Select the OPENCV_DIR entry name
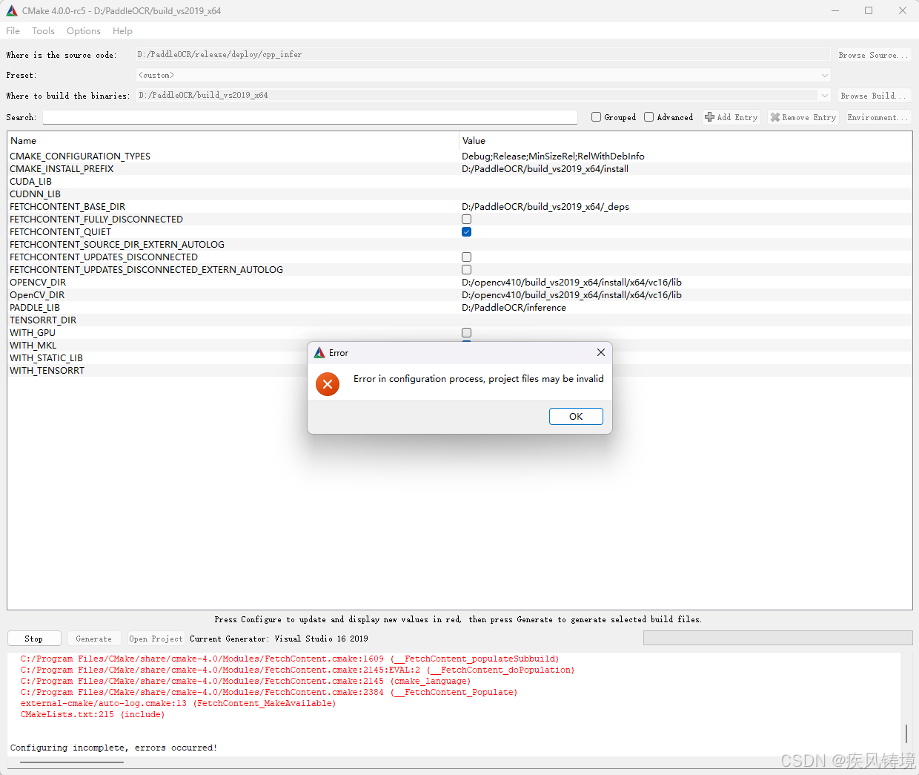 click(38, 283)
